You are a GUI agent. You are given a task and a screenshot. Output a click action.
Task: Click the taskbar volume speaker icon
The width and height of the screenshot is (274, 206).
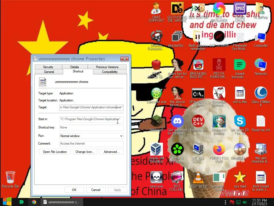coord(245,202)
